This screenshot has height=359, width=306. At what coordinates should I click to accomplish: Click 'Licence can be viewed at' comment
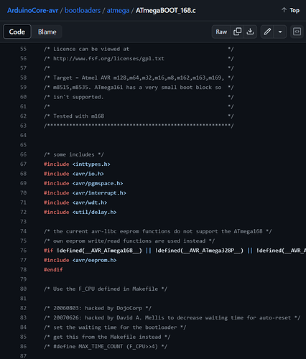tap(91, 49)
